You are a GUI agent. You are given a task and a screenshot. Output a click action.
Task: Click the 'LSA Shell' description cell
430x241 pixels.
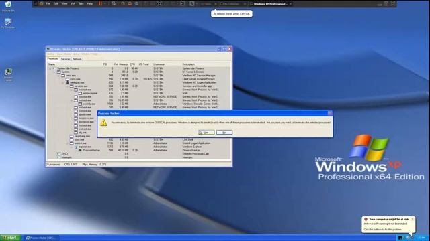[187, 139]
